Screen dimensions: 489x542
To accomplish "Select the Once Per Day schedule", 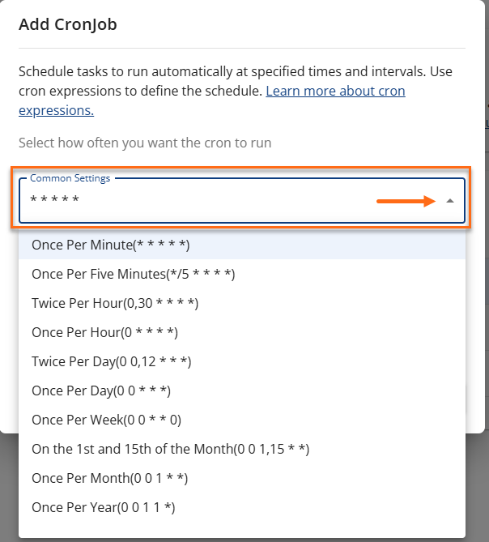I will 101,390.
